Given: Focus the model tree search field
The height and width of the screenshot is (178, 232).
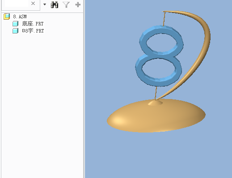Looking at the screenshot, I should tap(17, 3).
